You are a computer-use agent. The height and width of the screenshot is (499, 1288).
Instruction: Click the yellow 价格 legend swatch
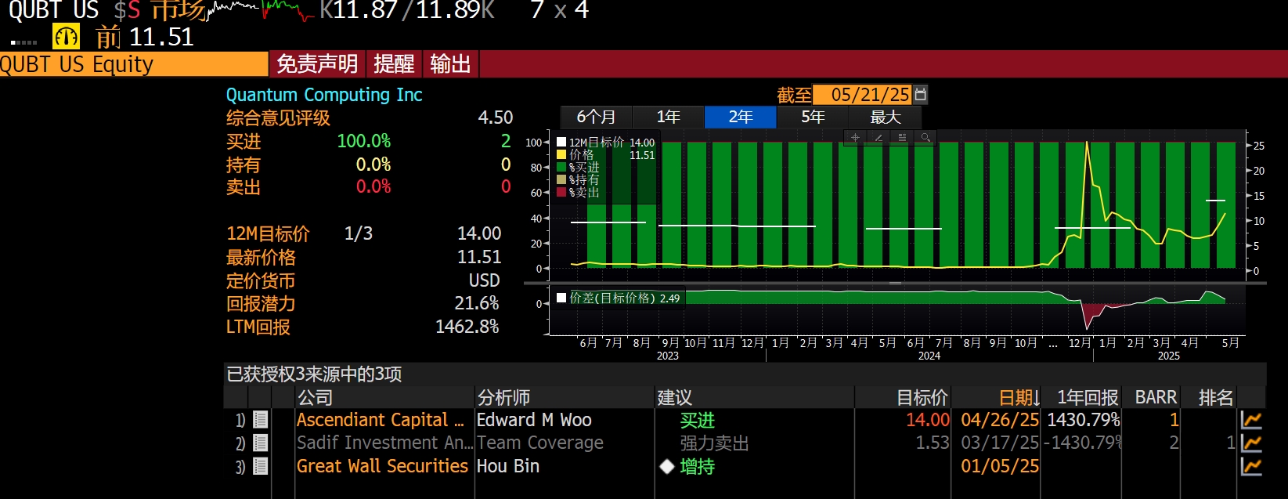tap(561, 155)
